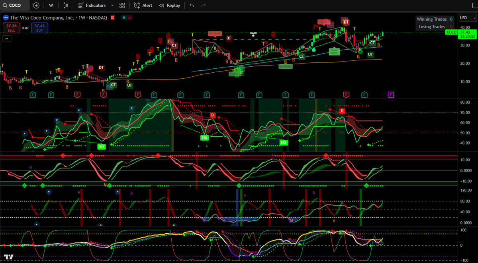Select the Losing Trades table row
Image resolution: width=478 pixels, height=263 pixels.
pyautogui.click(x=435, y=27)
